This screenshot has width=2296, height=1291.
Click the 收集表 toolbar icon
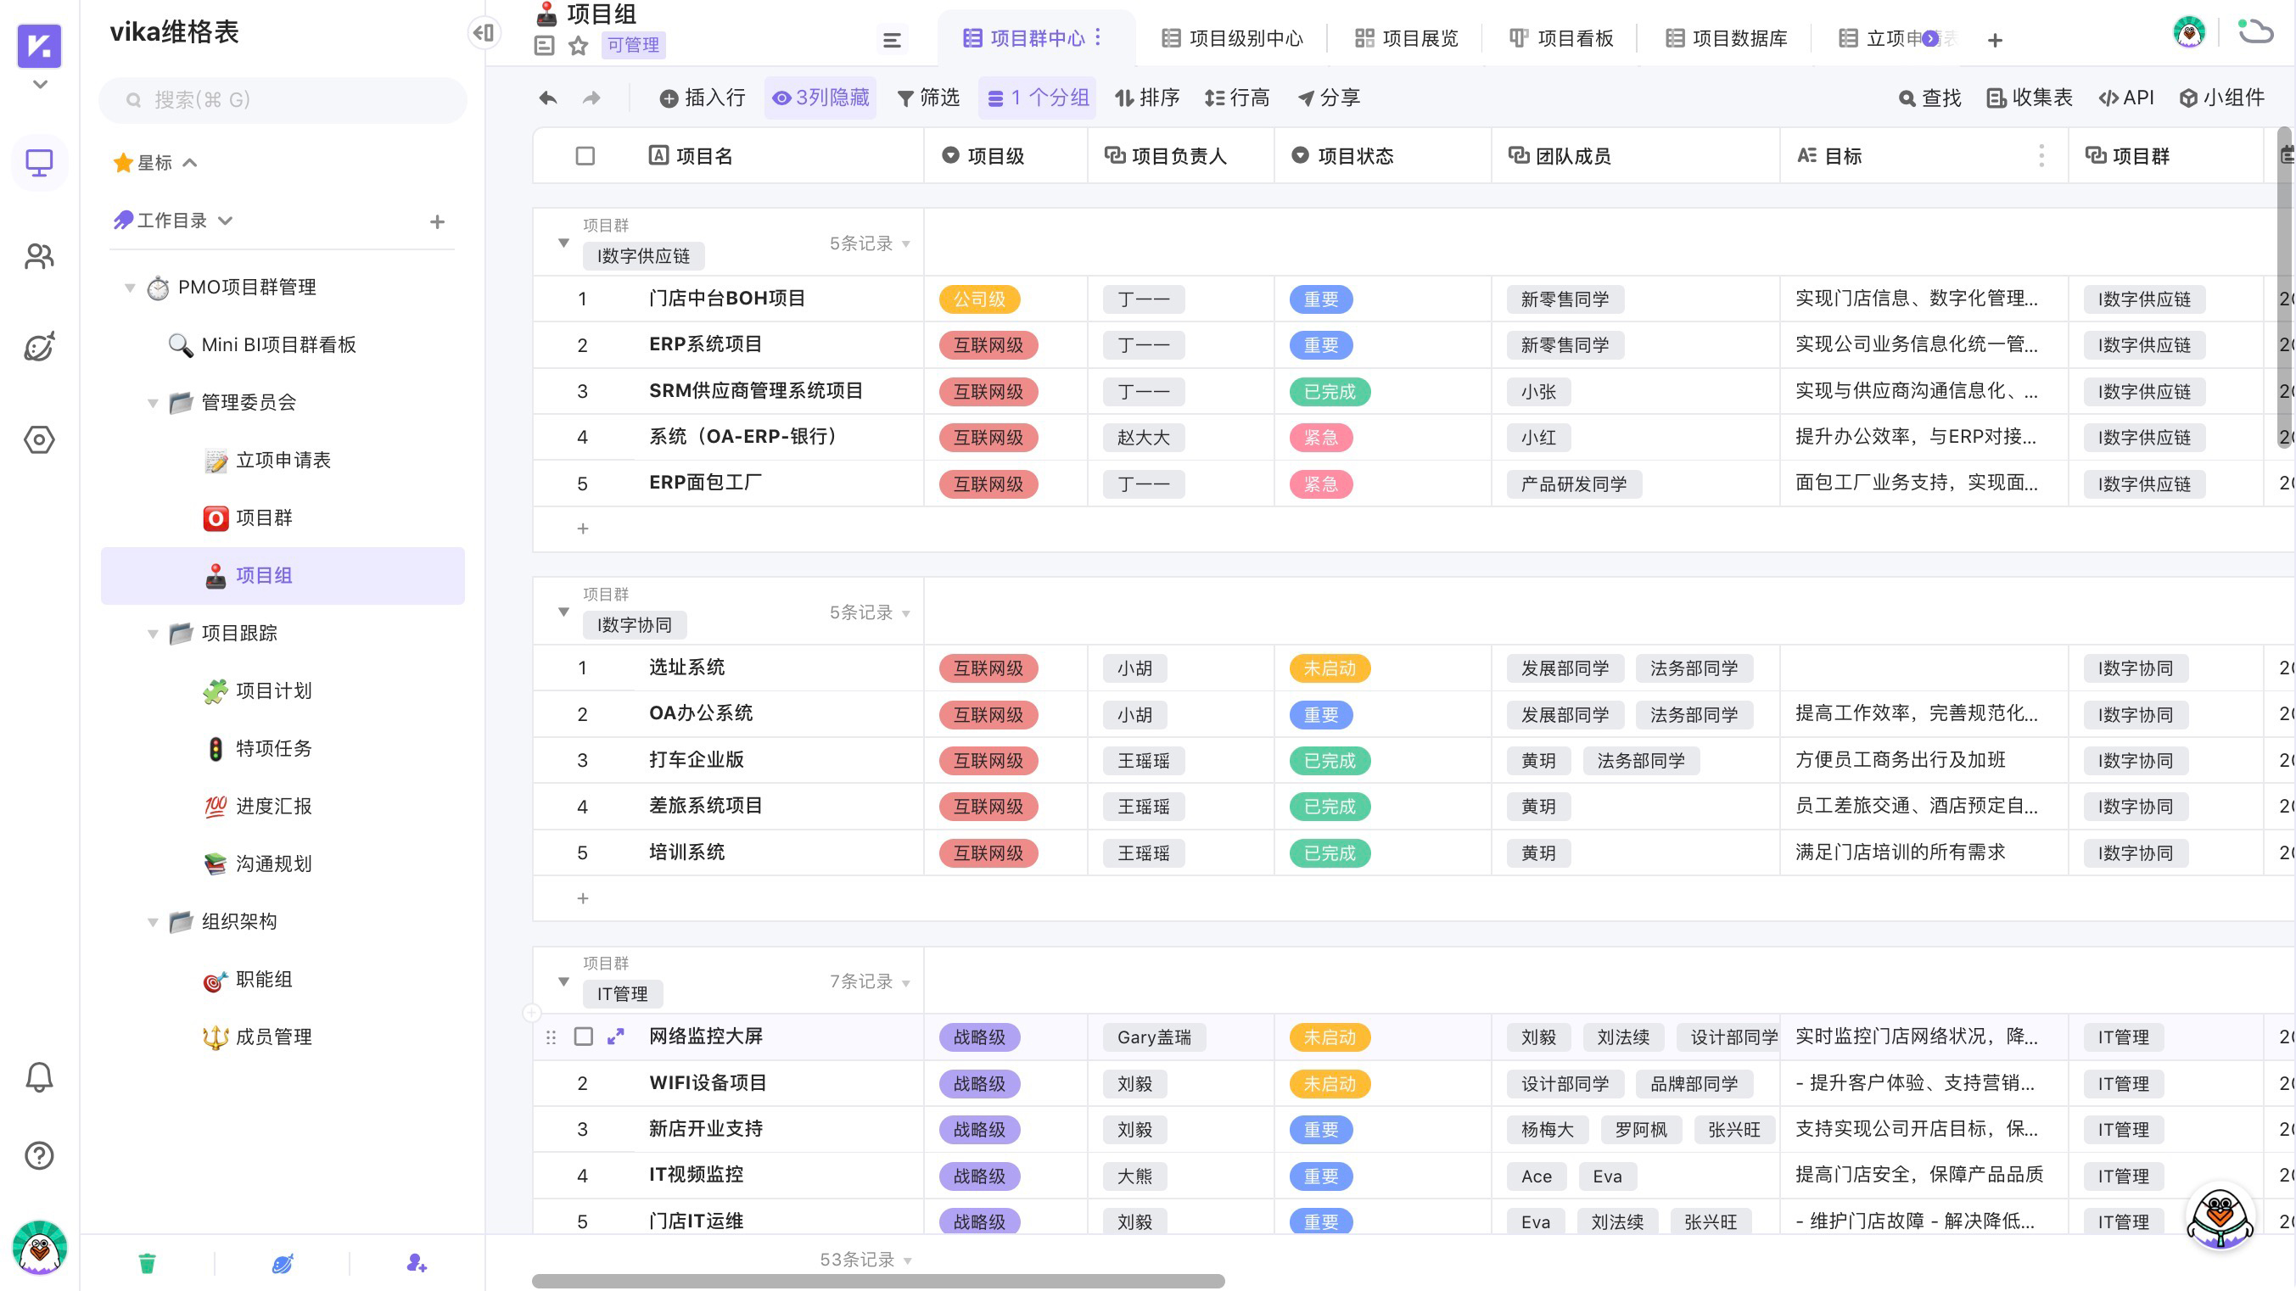pos(2030,98)
